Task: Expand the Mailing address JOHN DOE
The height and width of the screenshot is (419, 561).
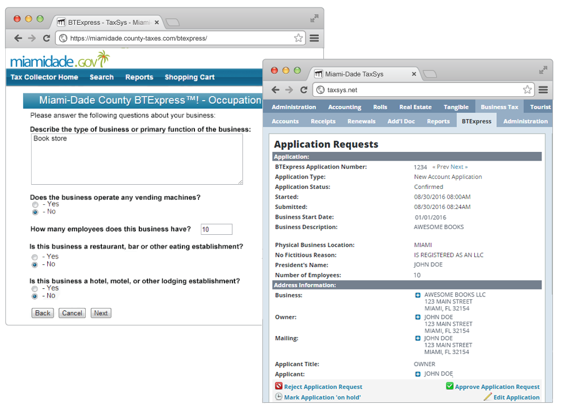Action: click(x=418, y=338)
